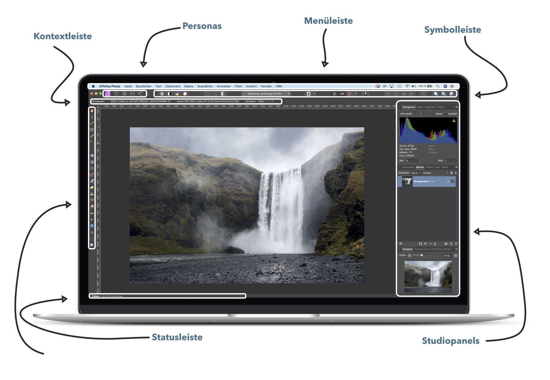Select the hand (Schwenken) view tool
The image size is (550, 380).
92,111
